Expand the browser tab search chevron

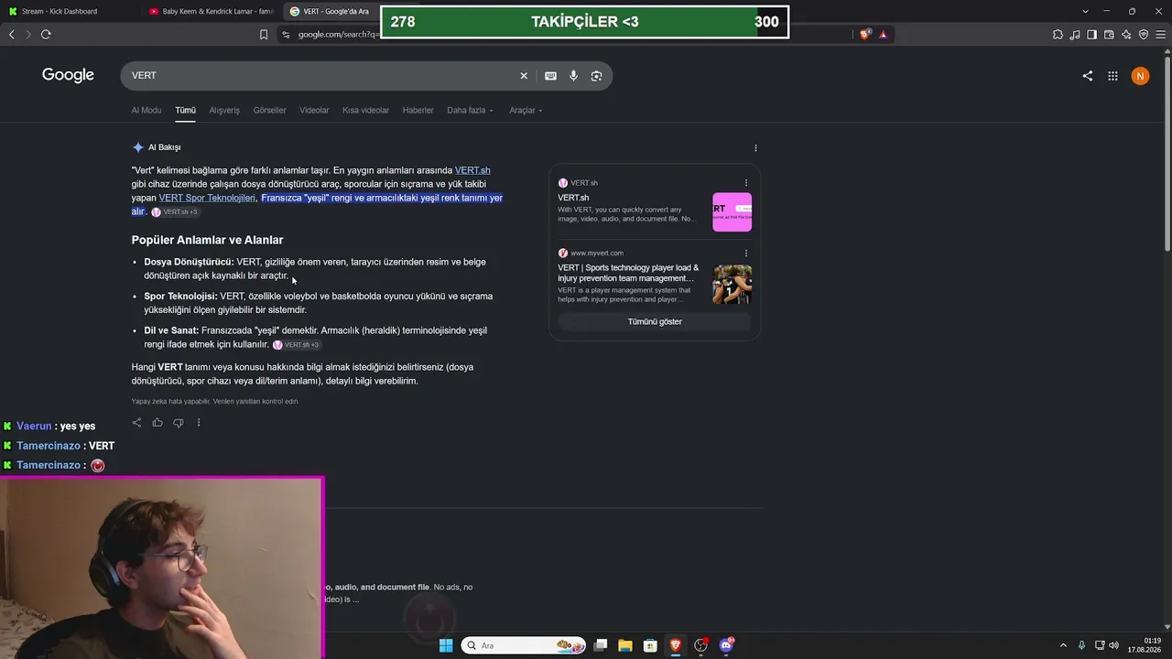[x=1085, y=11]
